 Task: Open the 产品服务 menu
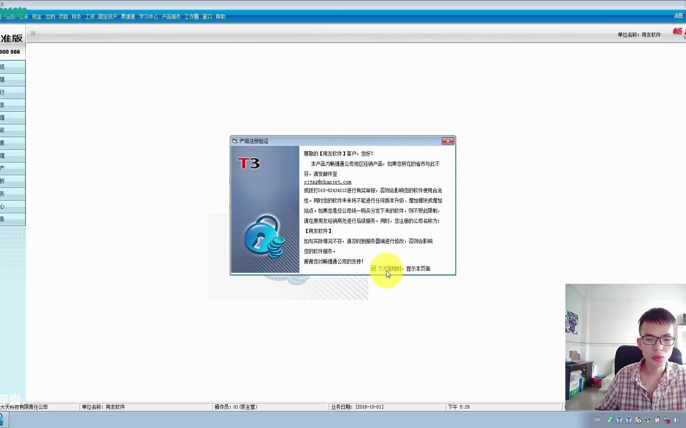click(171, 17)
